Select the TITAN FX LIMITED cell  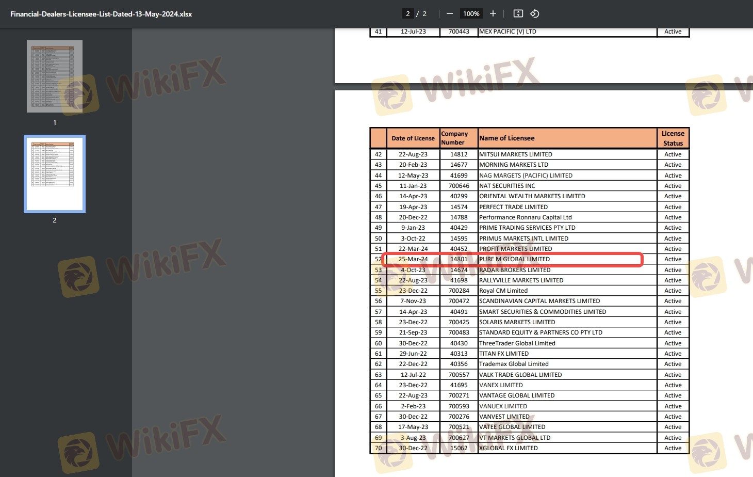click(504, 354)
